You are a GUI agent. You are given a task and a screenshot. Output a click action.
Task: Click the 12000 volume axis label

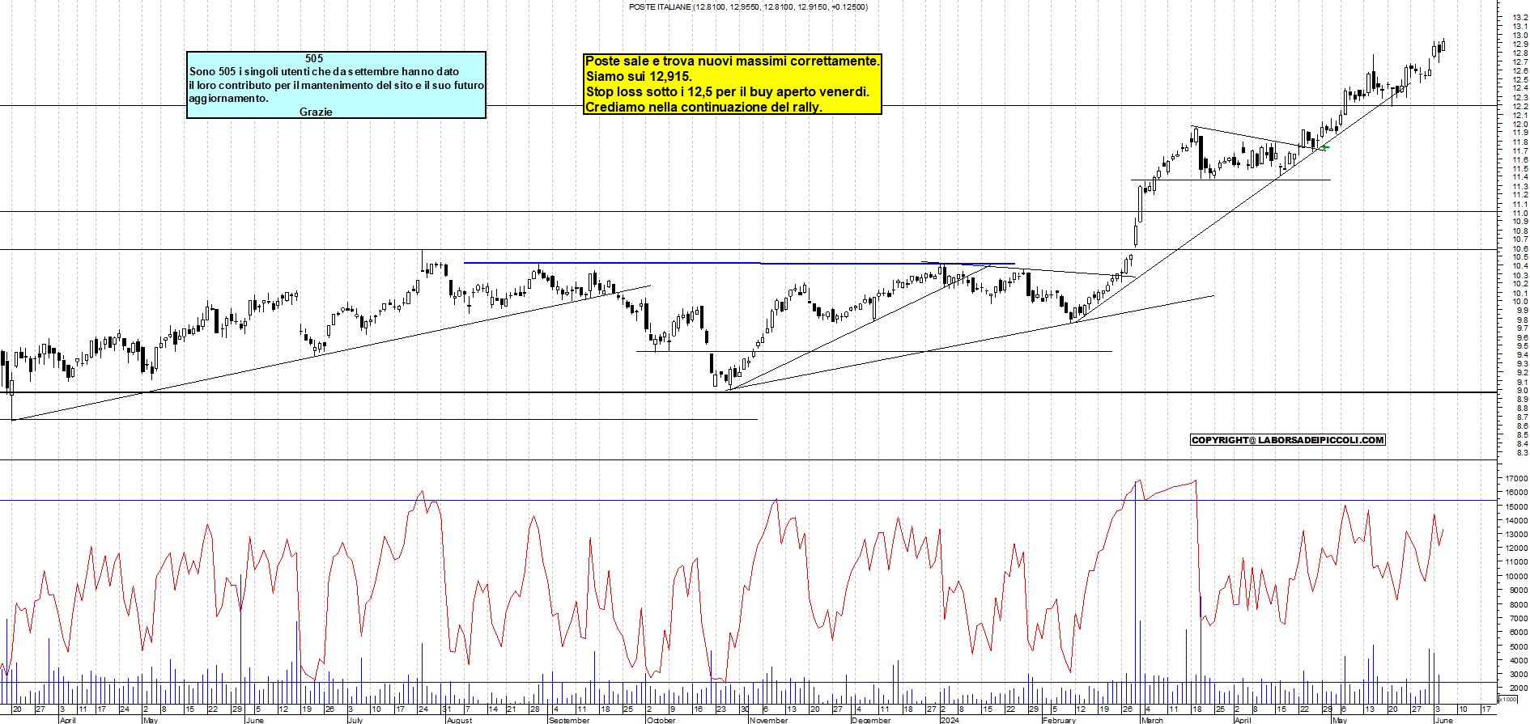[1515, 548]
